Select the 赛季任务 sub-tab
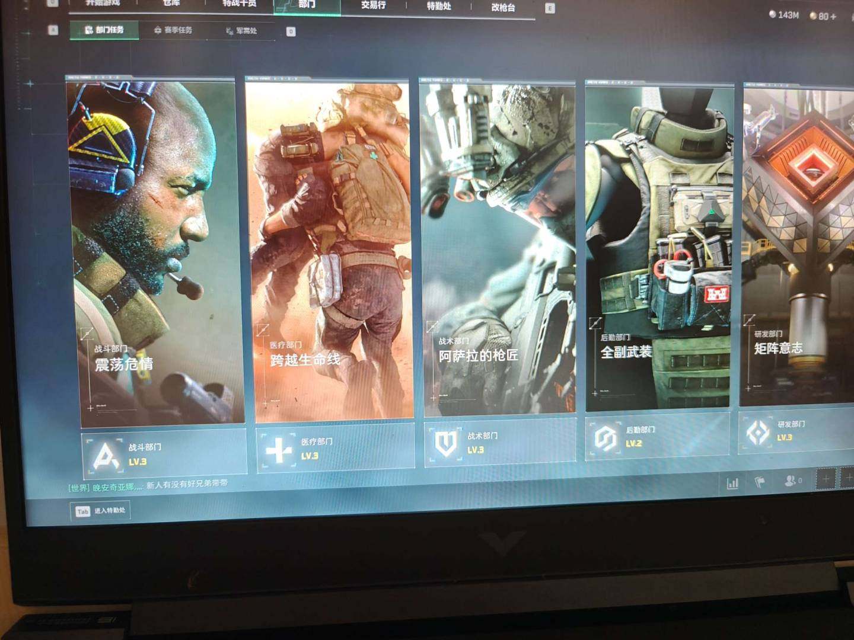854x640 pixels. pos(173,30)
